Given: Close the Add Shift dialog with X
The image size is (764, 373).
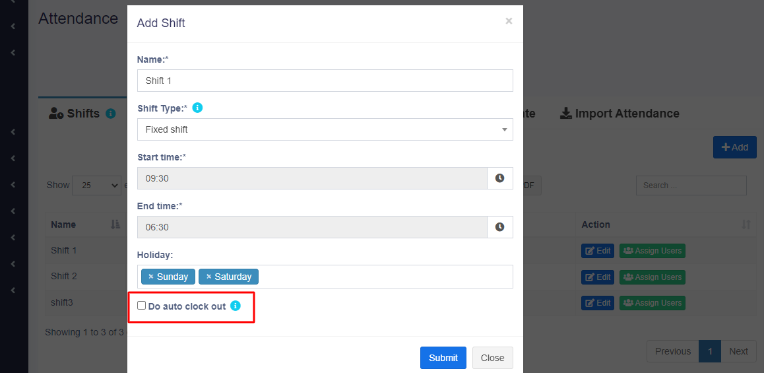Looking at the screenshot, I should pos(509,21).
